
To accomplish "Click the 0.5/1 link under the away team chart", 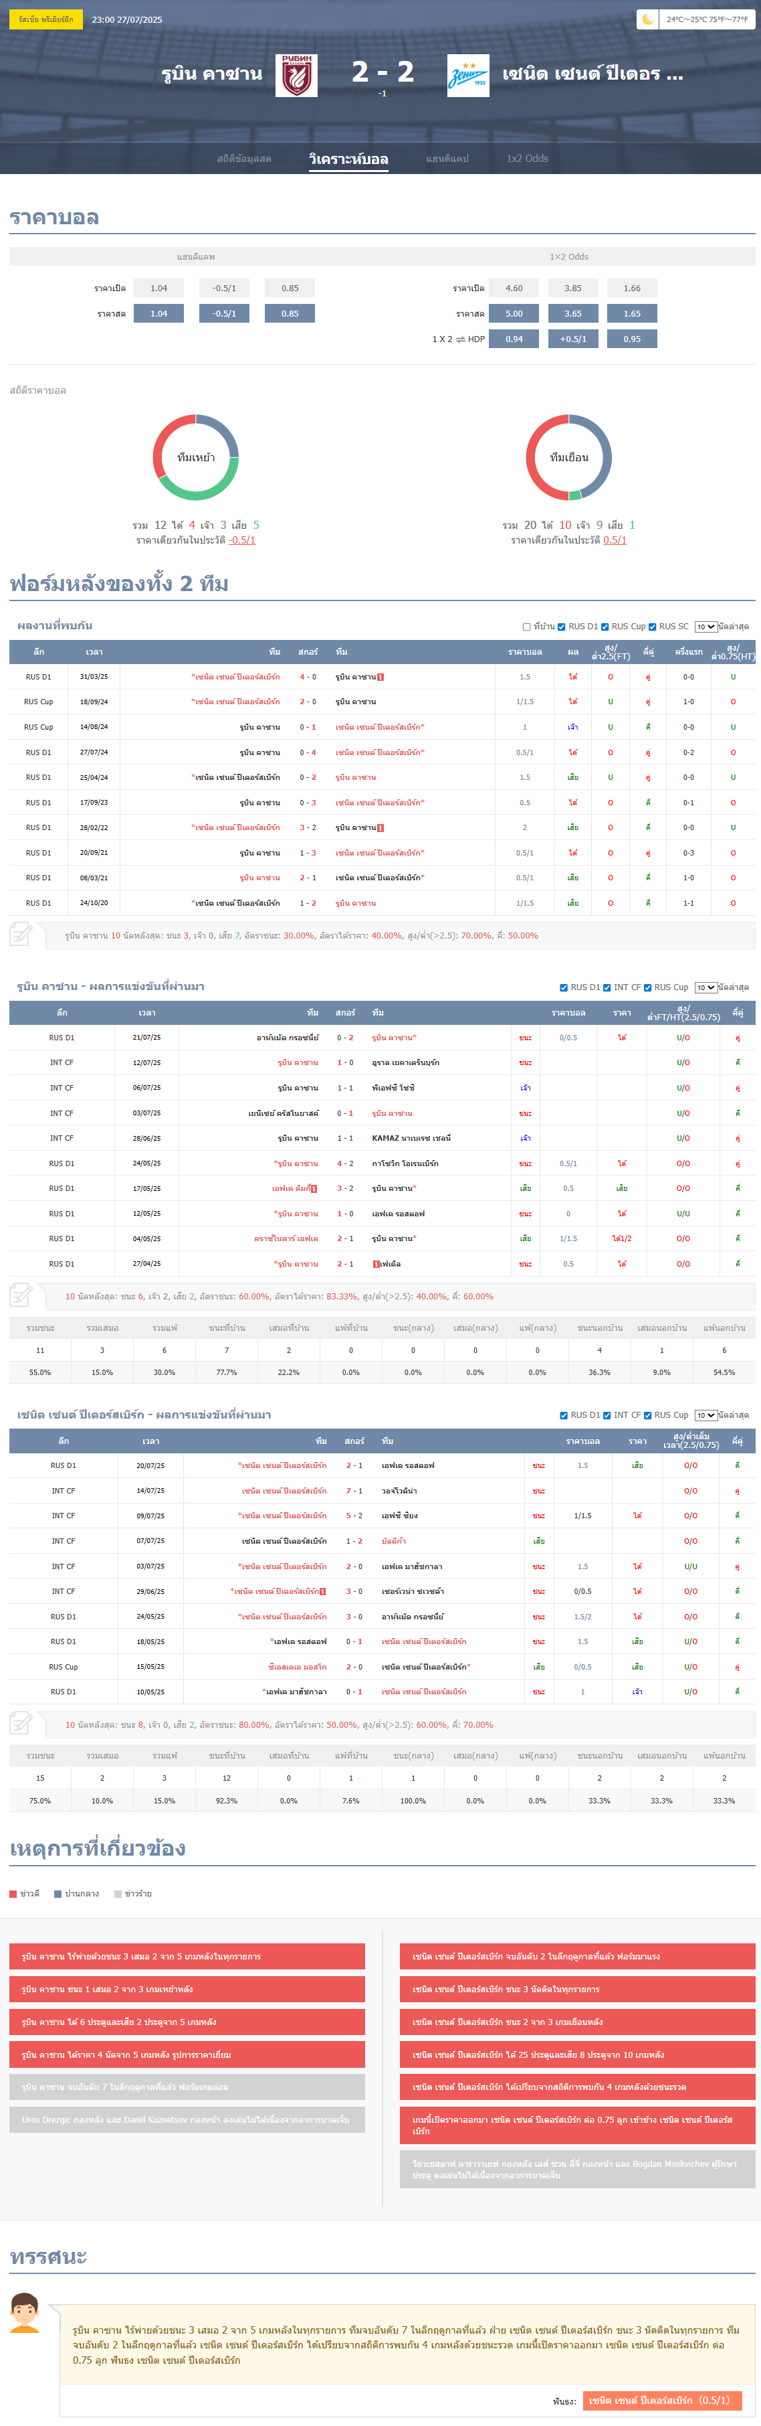I will [x=615, y=541].
